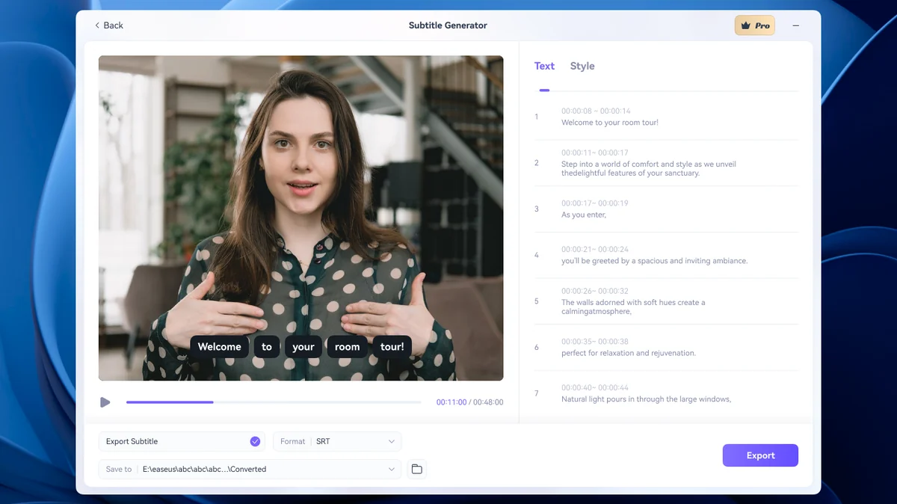Open the browse folder icon

tap(417, 469)
